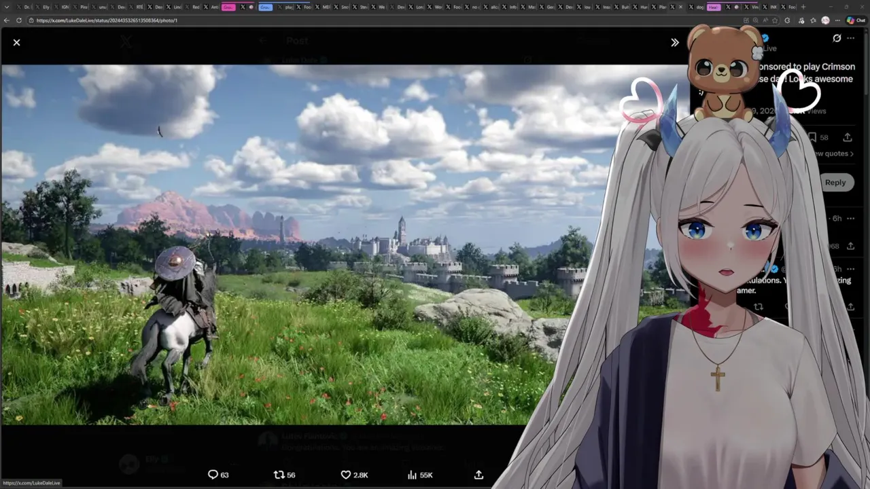The image size is (870, 489).
Task: Switch to the RTE tab
Action: (x=136, y=7)
